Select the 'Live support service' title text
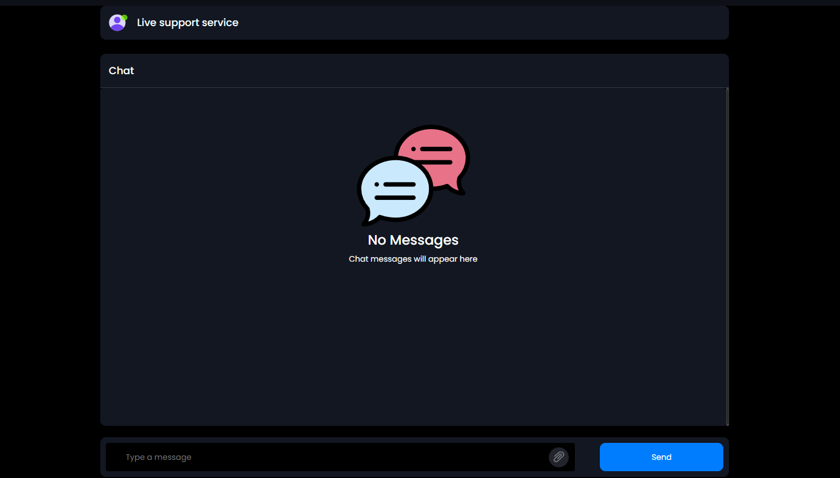This screenshot has height=478, width=840. (x=187, y=23)
